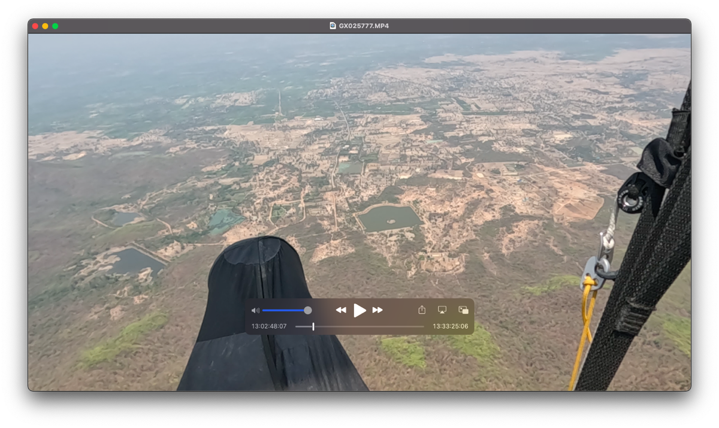
Task: Open AirPlay output options
Action: (442, 309)
